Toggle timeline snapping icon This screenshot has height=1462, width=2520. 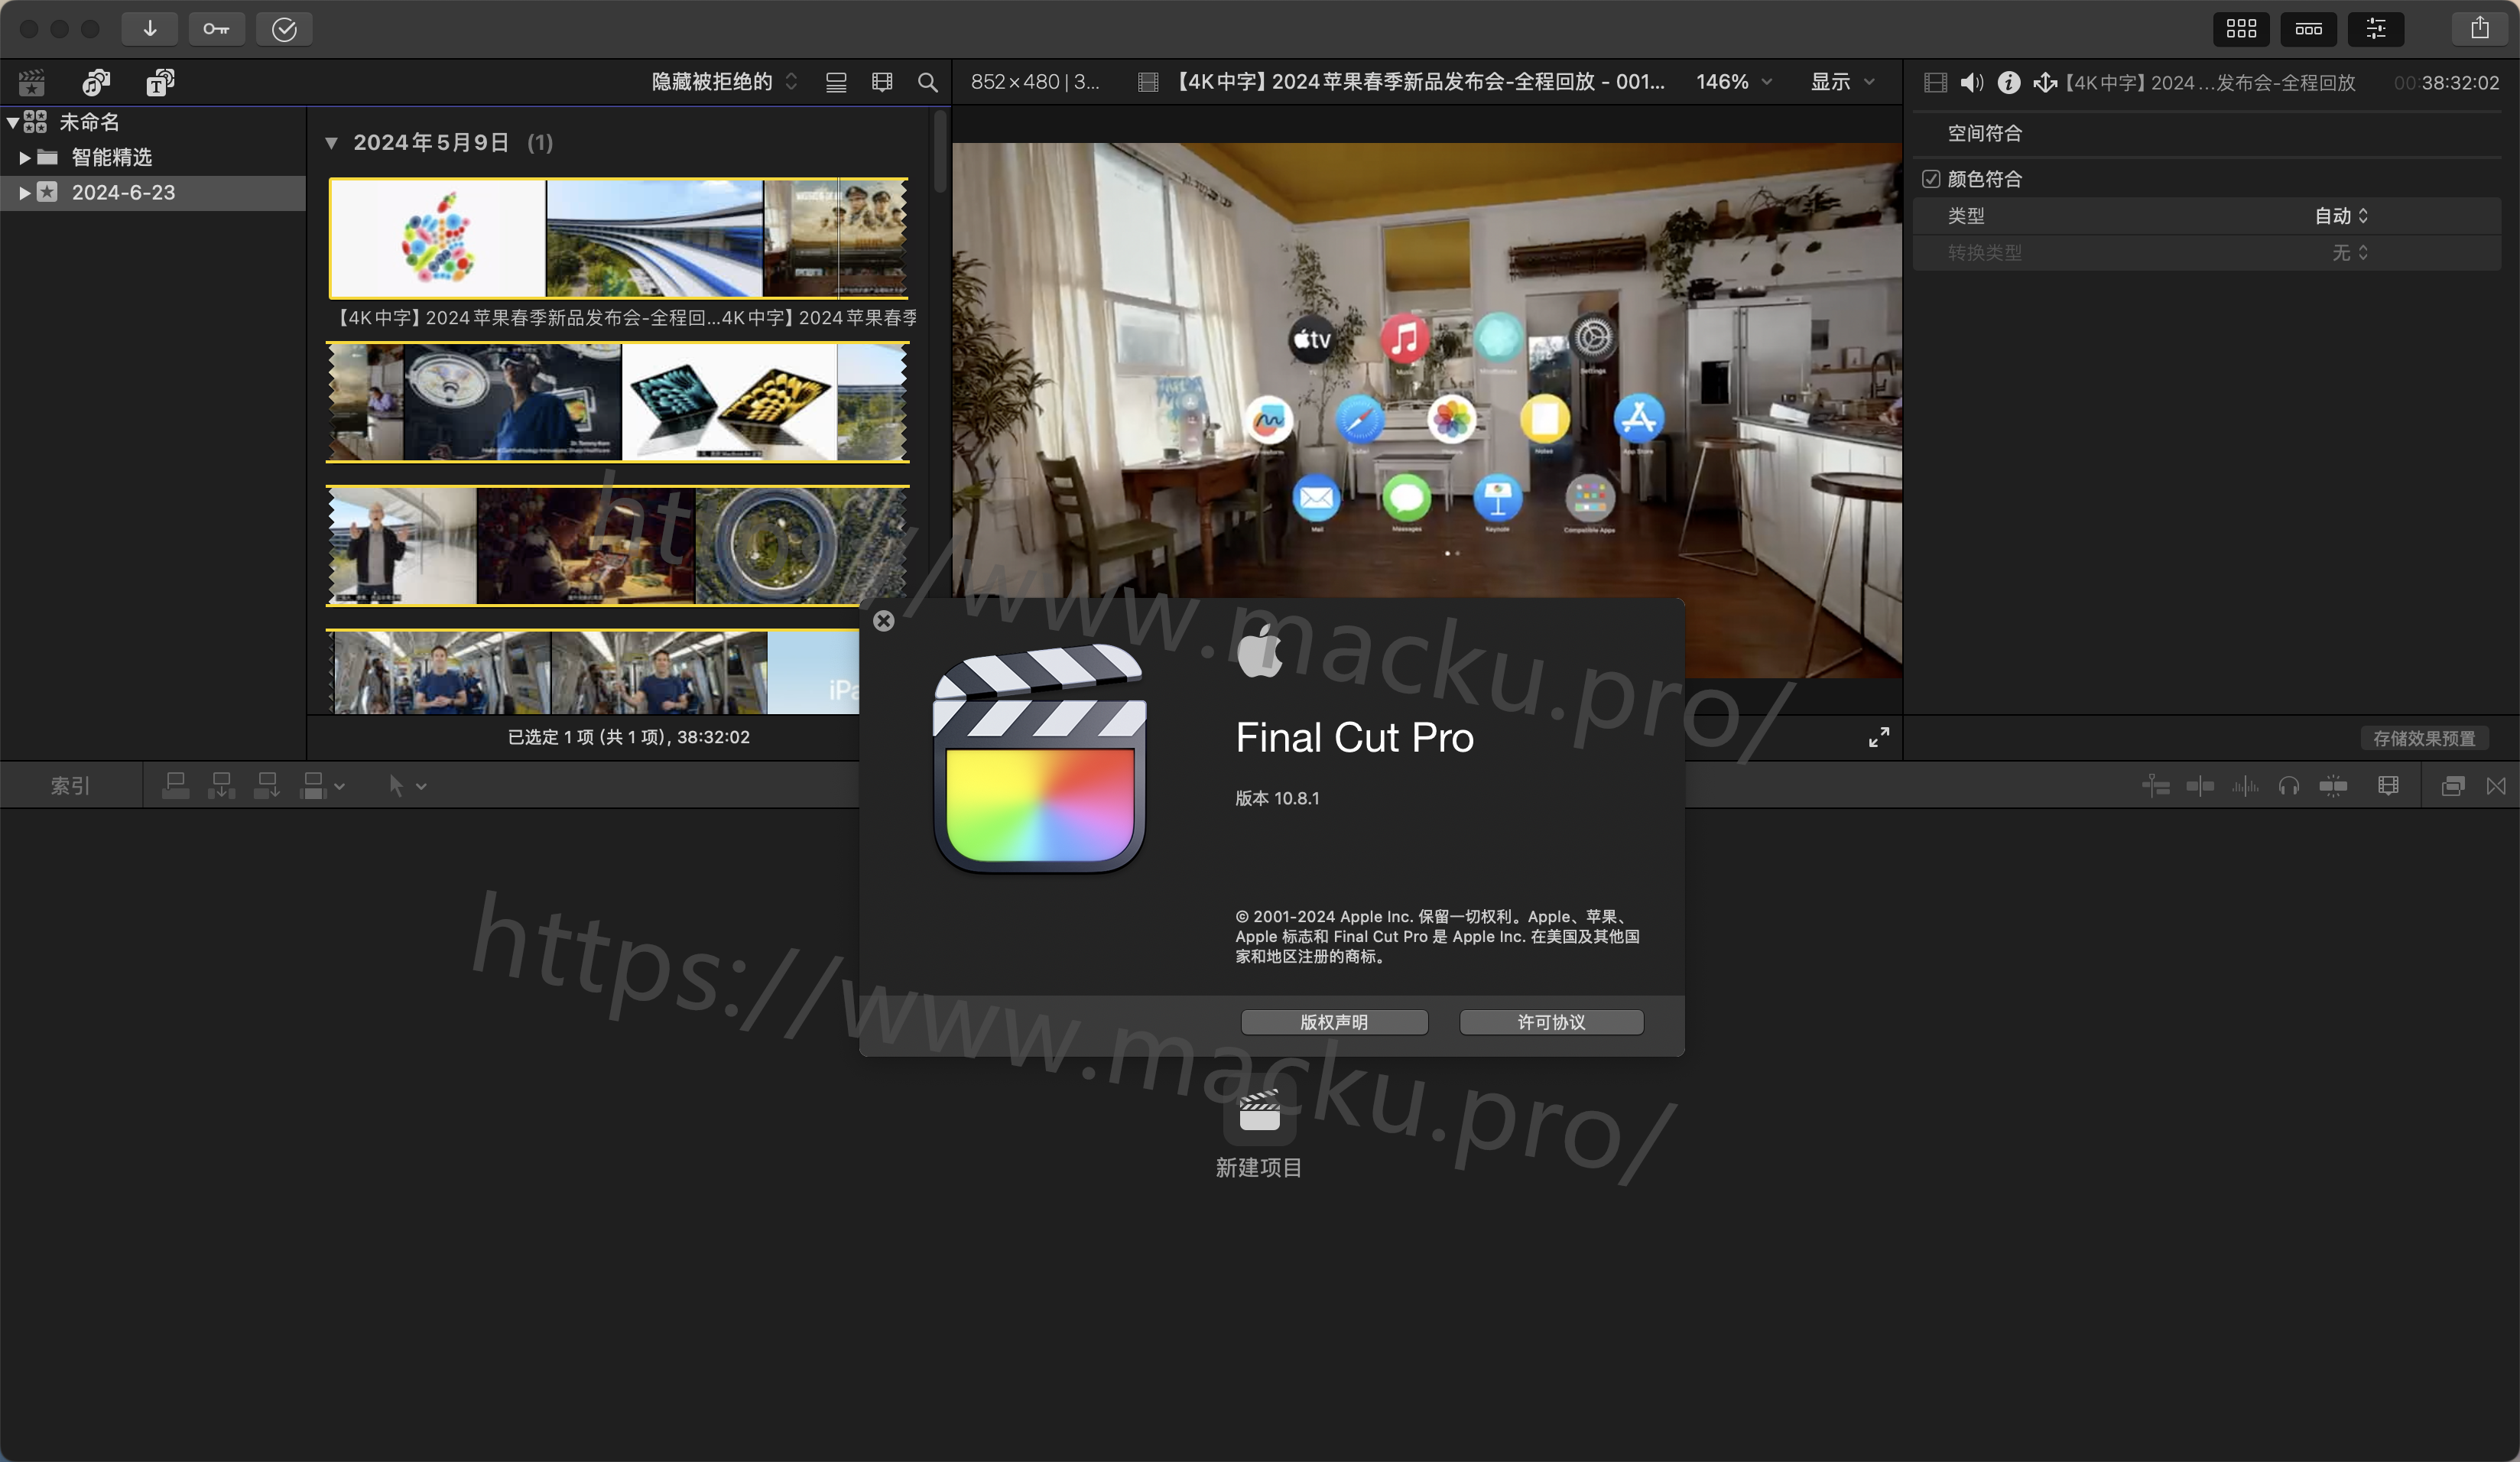pyautogui.click(x=2333, y=787)
